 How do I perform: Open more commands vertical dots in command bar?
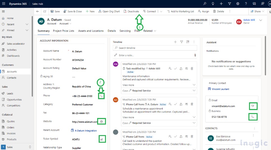(x=230, y=12)
